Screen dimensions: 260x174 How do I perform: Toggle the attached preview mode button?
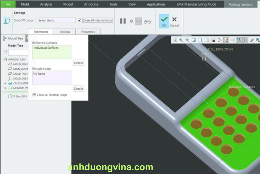[139, 21]
